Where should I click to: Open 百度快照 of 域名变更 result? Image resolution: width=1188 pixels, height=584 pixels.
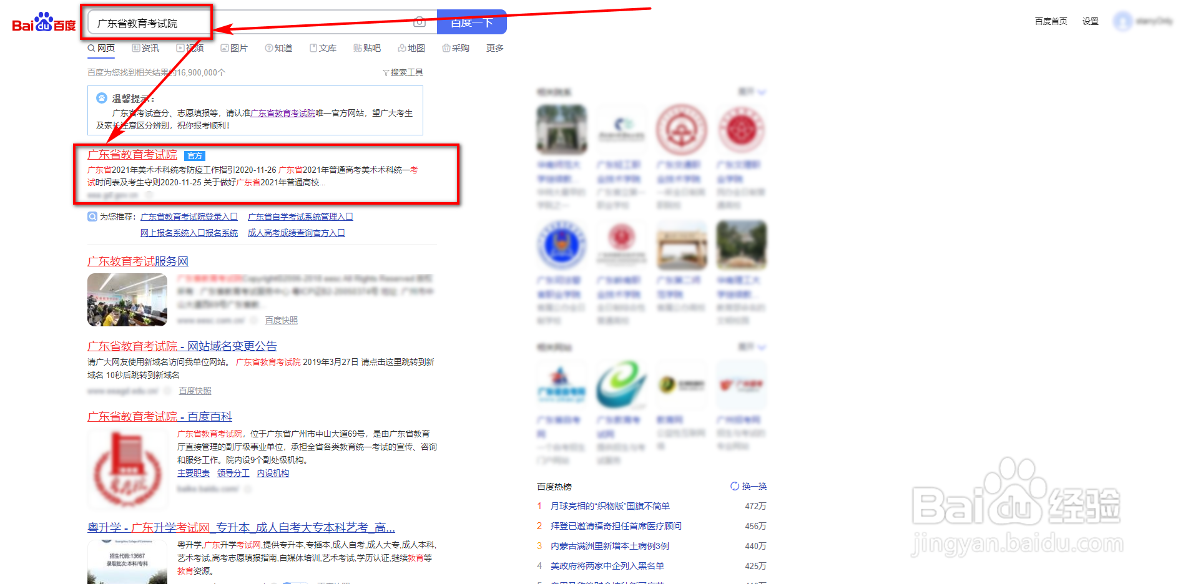tap(195, 391)
